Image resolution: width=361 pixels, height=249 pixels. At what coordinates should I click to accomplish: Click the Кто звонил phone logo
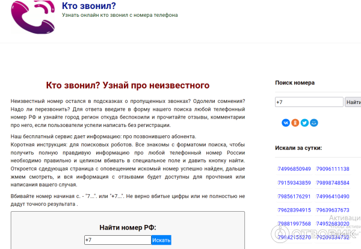tap(33, 17)
